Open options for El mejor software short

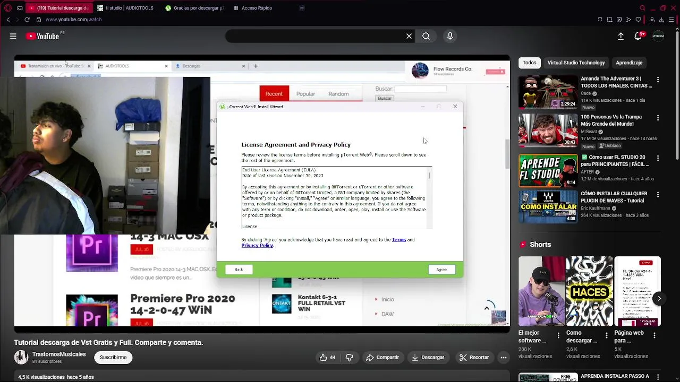558,335
